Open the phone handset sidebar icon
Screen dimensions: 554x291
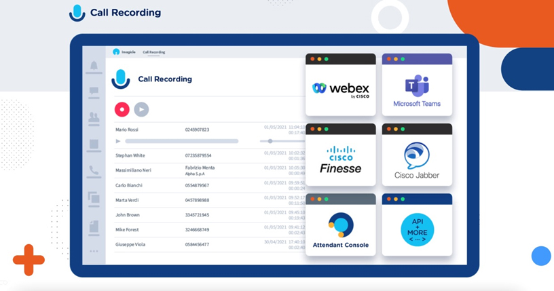point(94,170)
